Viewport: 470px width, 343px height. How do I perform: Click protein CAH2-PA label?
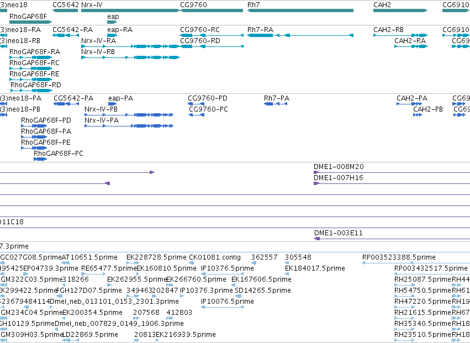click(x=412, y=98)
